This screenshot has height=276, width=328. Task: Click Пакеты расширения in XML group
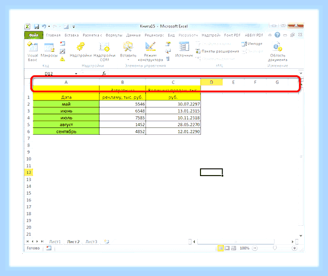[217, 51]
